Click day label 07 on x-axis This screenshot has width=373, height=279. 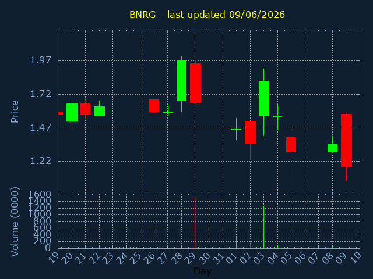tap(315, 258)
